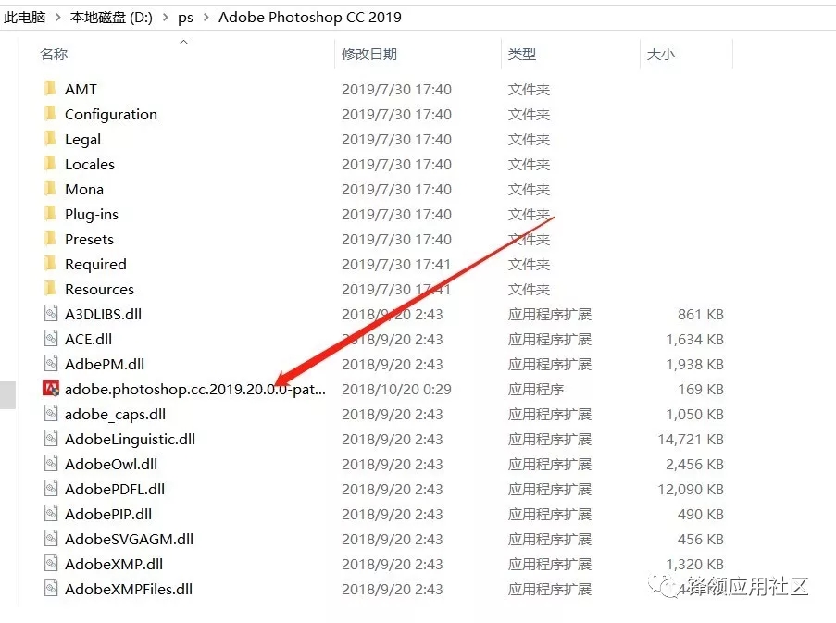Screen dimensions: 836x623
Task: Click the AdbePM.dll file icon
Action: (x=51, y=364)
